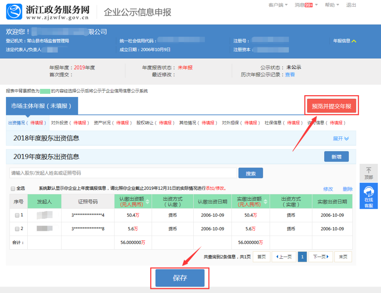Click the shareholder name search input field
The image size is (381, 293).
[123, 173]
